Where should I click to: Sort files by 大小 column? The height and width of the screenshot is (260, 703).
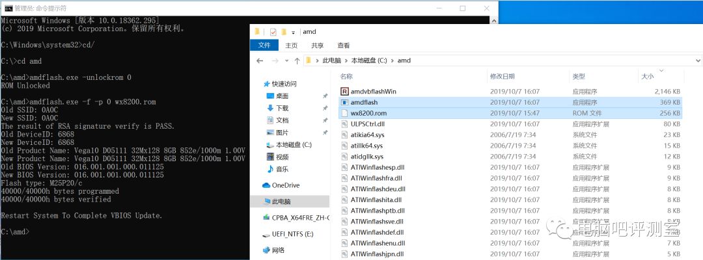click(648, 77)
